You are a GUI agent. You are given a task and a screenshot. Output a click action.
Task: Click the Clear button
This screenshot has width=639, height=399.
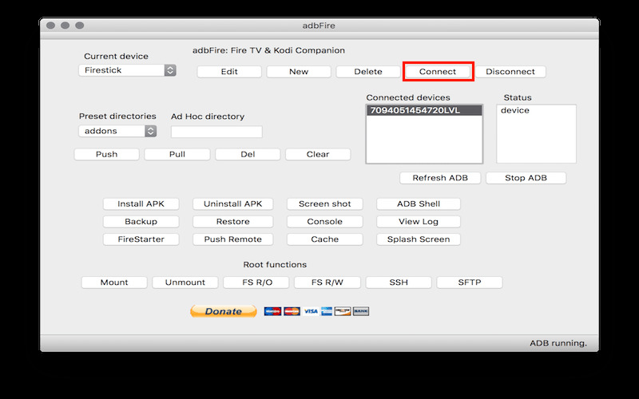pos(318,154)
